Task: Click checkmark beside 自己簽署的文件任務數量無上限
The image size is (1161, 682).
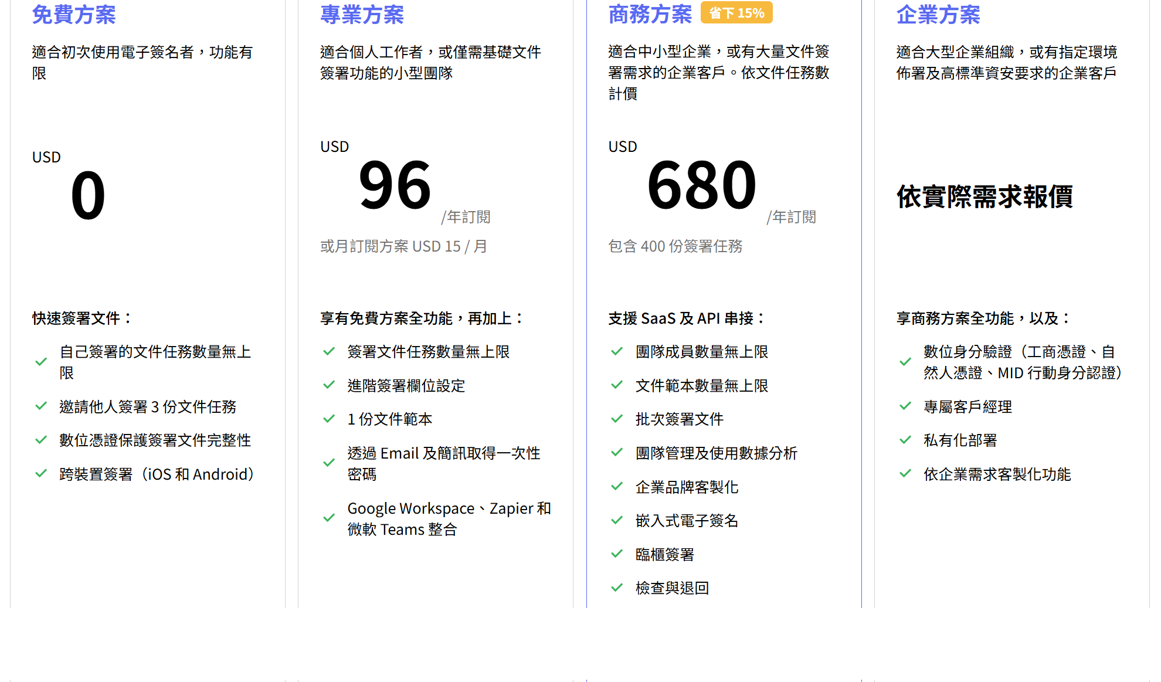Action: (41, 362)
